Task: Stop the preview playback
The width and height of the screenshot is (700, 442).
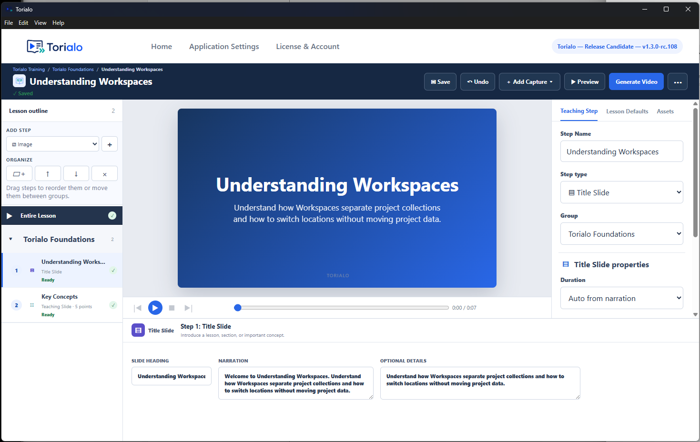Action: click(172, 308)
